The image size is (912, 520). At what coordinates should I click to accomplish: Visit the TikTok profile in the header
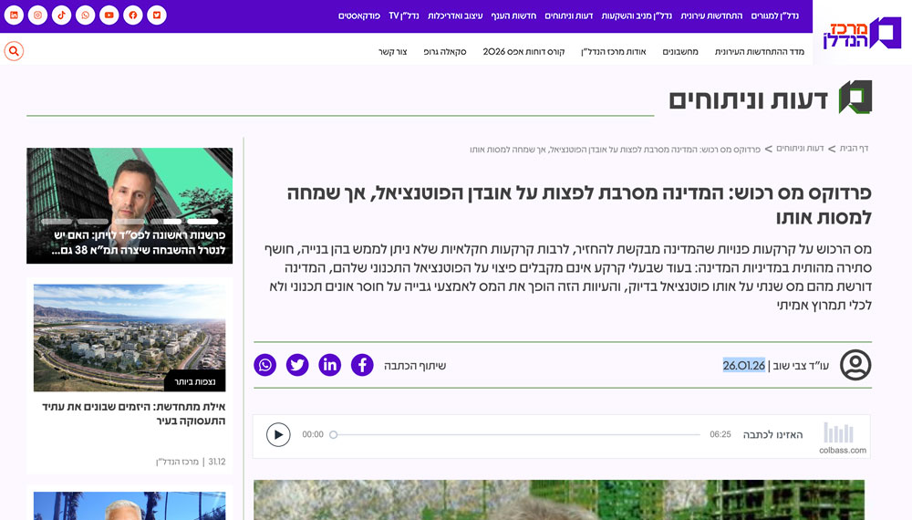(x=61, y=16)
